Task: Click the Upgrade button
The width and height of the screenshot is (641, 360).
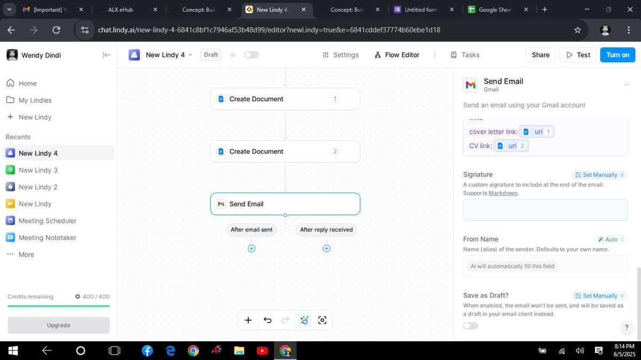Action: coord(59,325)
